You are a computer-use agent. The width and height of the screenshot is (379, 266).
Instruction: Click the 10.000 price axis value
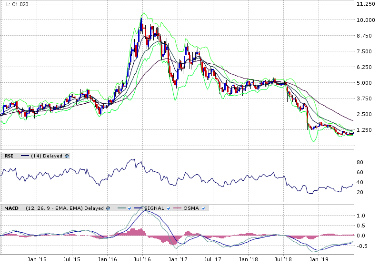coord(366,20)
